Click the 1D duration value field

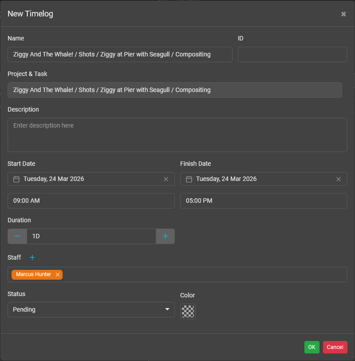click(x=91, y=237)
